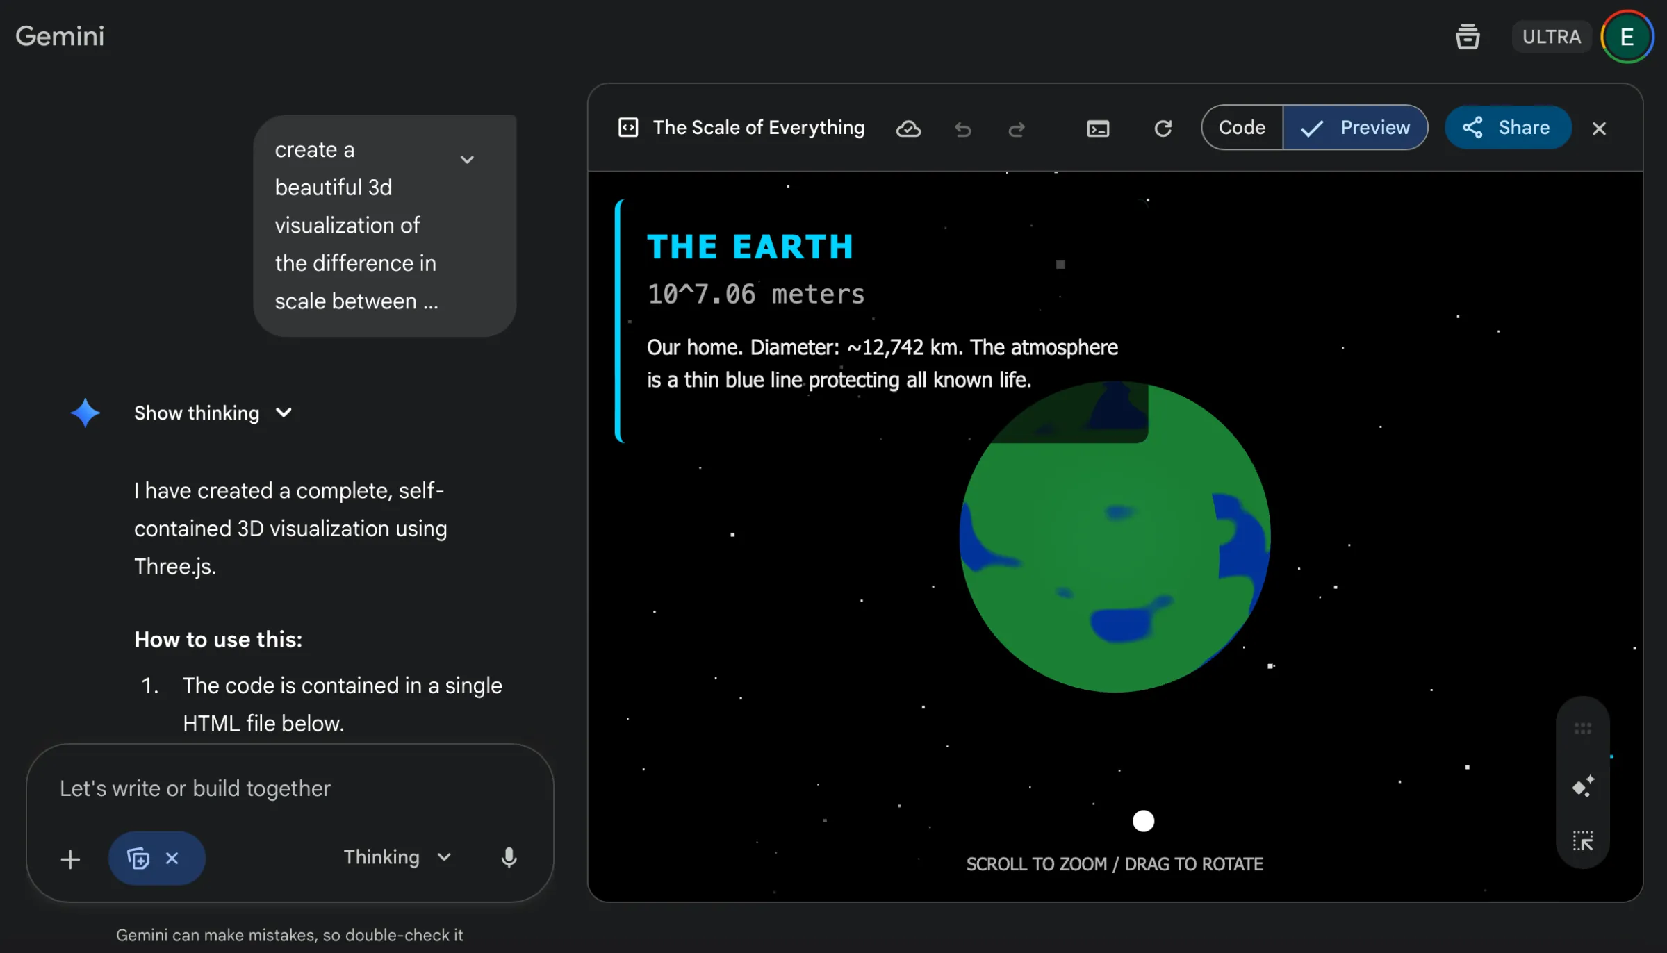Click the plus add-files button

pyautogui.click(x=70, y=859)
